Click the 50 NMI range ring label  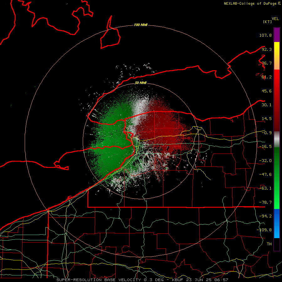tap(141, 83)
